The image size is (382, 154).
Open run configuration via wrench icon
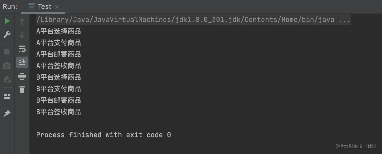[x=7, y=34]
